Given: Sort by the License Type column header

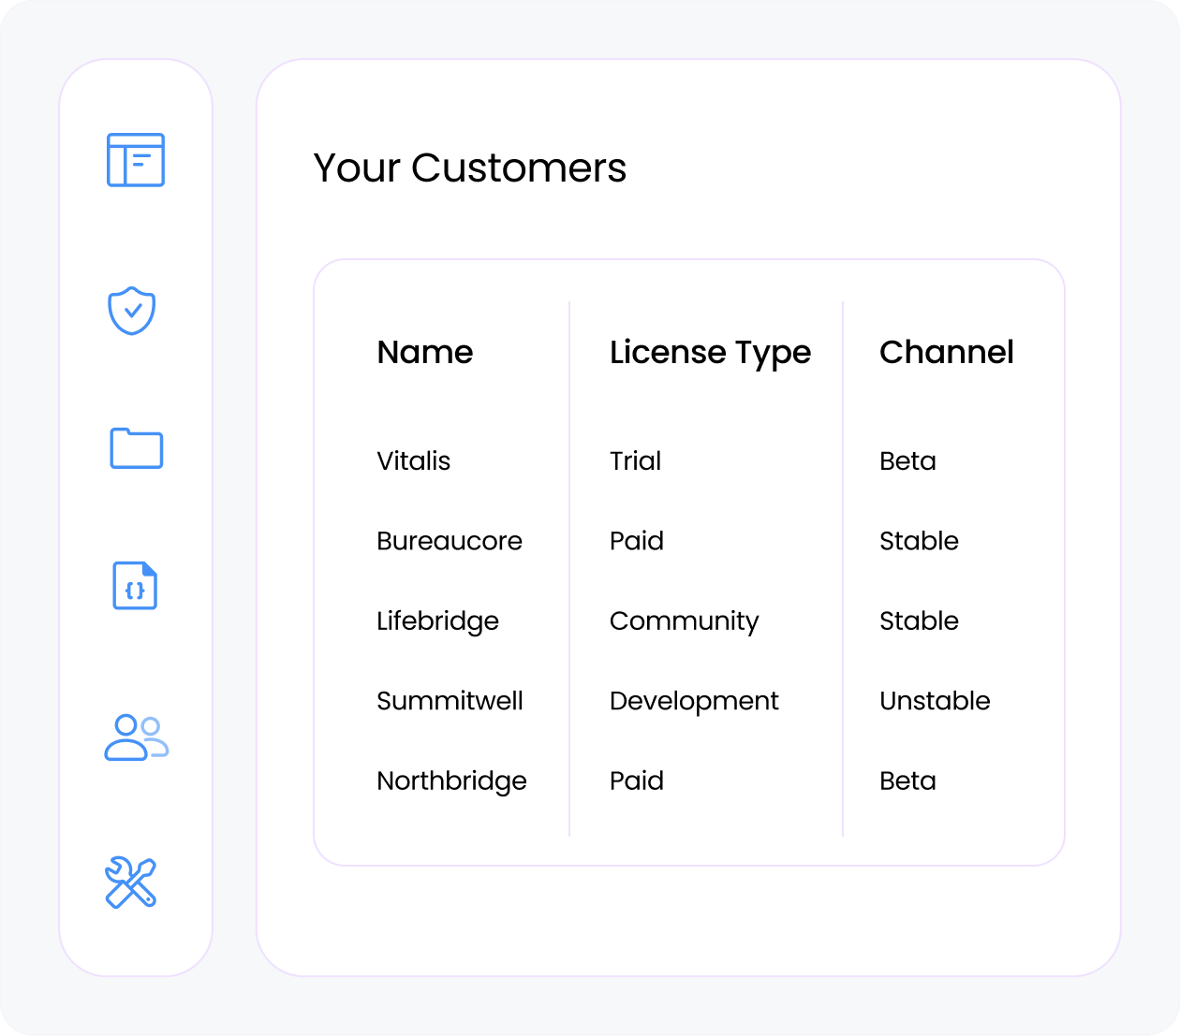Looking at the screenshot, I should tap(710, 353).
